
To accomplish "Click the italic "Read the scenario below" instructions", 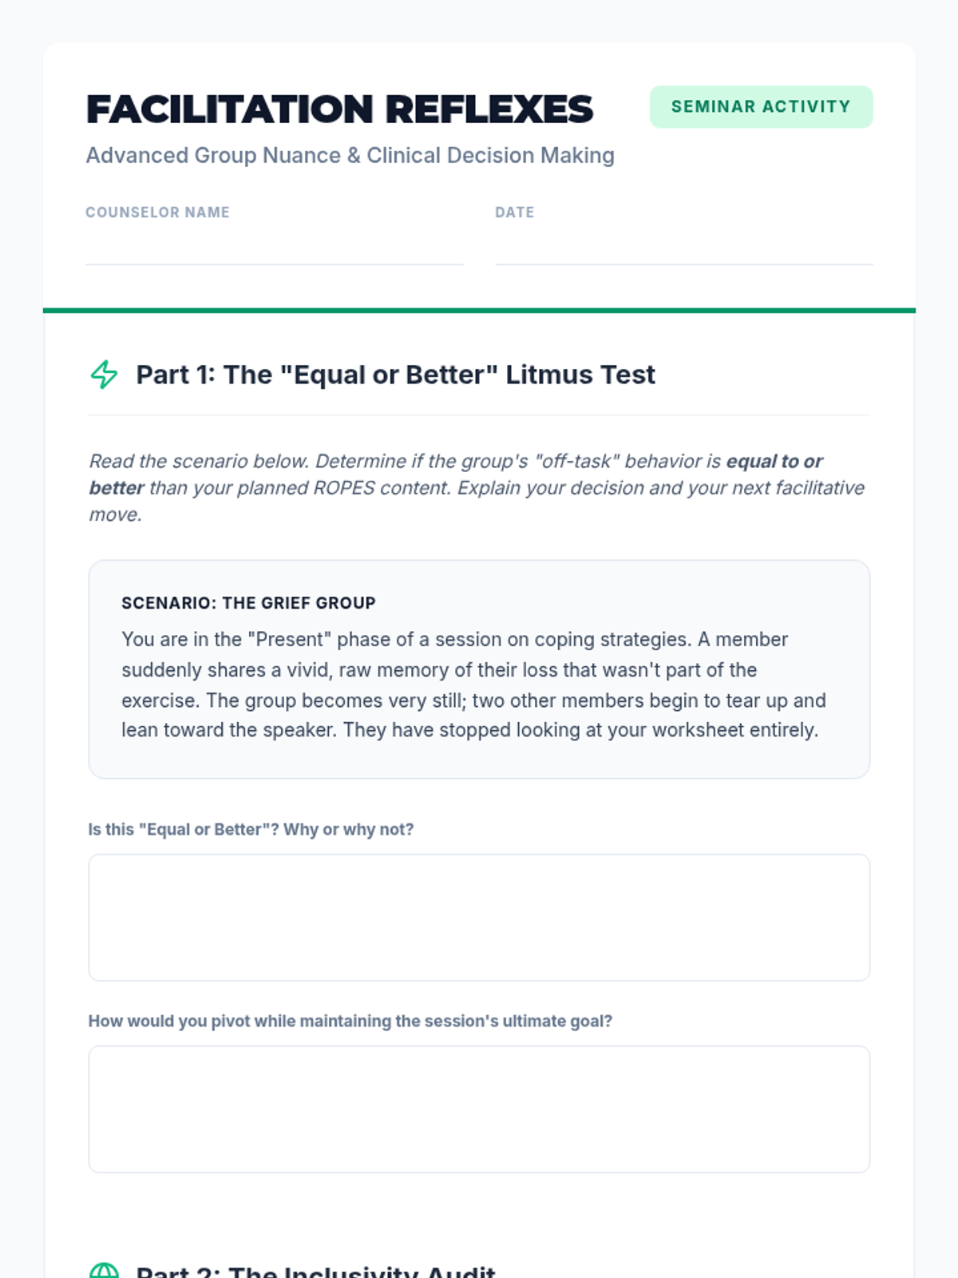I will click(x=399, y=488).
